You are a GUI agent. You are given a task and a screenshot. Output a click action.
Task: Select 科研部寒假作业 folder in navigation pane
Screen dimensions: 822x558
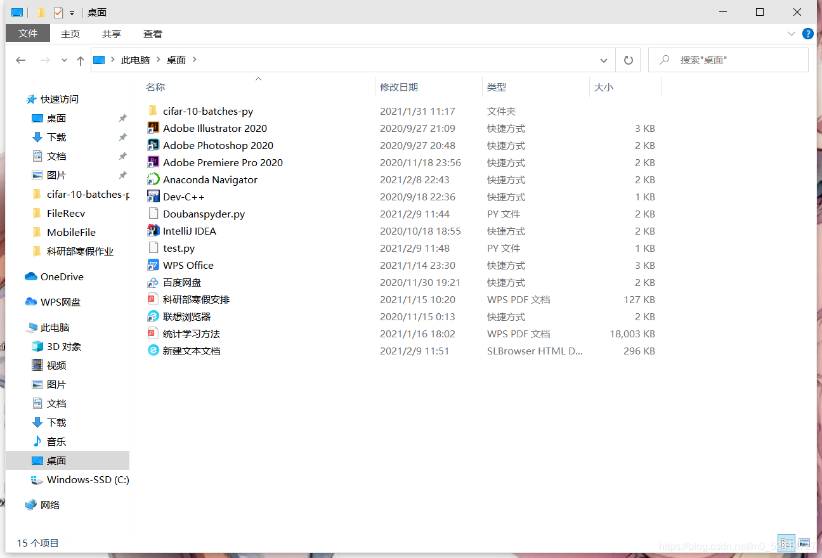pos(80,251)
